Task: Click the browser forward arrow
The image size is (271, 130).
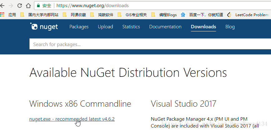Action: 11,6
